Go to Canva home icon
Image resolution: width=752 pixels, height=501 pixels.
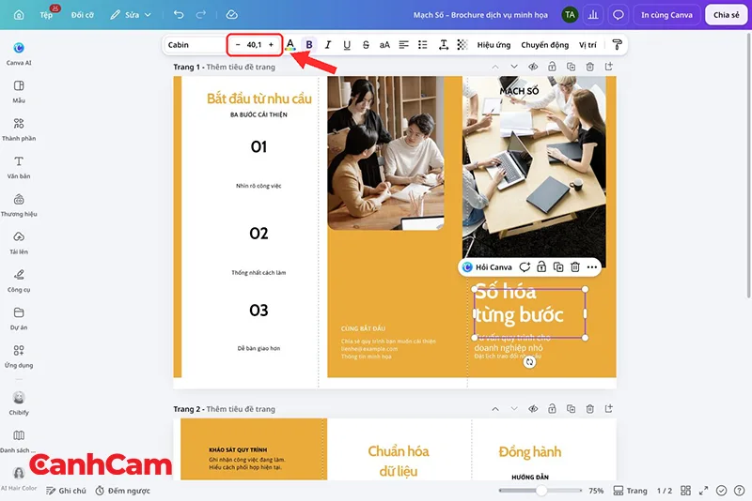(19, 15)
